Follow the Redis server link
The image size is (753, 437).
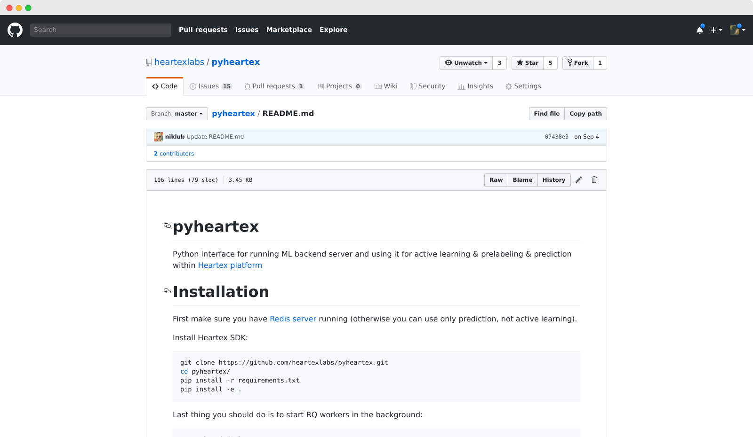click(x=293, y=319)
